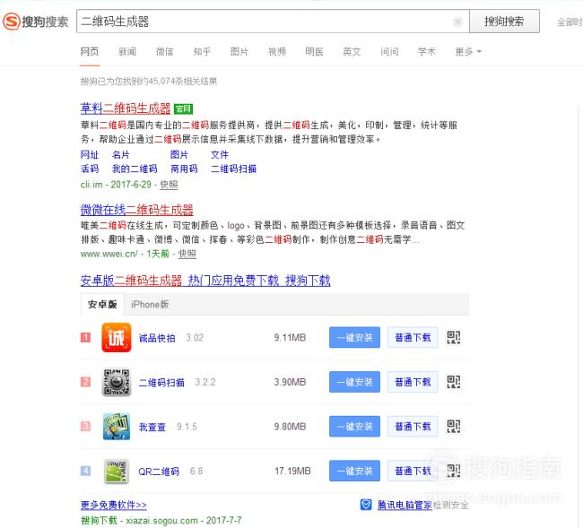Open the 腾讯电脑管家 link

point(405,505)
